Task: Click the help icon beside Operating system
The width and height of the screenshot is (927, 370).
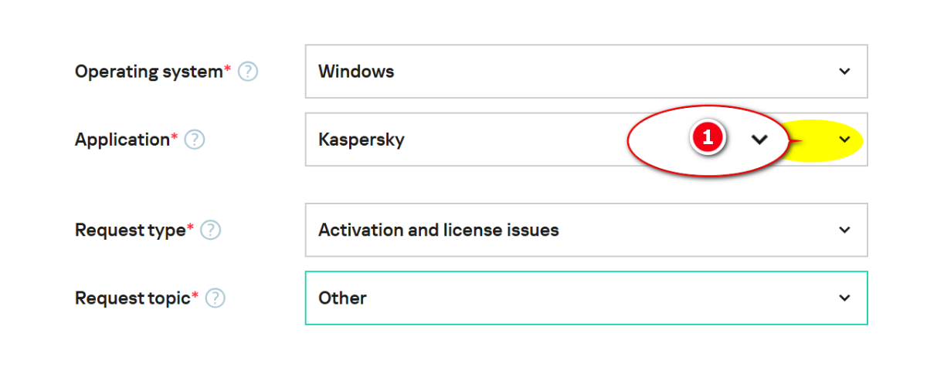Action: coord(248,72)
